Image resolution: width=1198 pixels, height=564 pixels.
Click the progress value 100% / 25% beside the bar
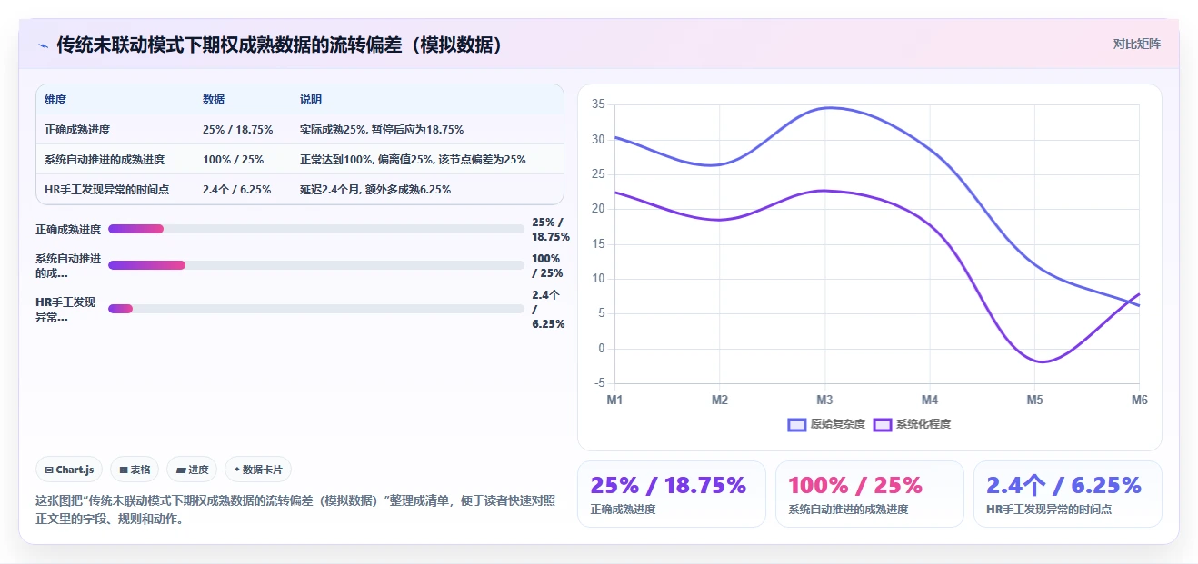coord(547,266)
